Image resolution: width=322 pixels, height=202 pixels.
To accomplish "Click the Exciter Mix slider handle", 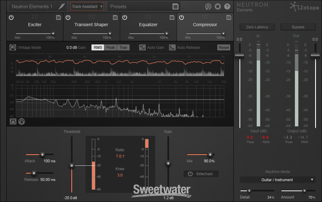I will coord(53,33).
